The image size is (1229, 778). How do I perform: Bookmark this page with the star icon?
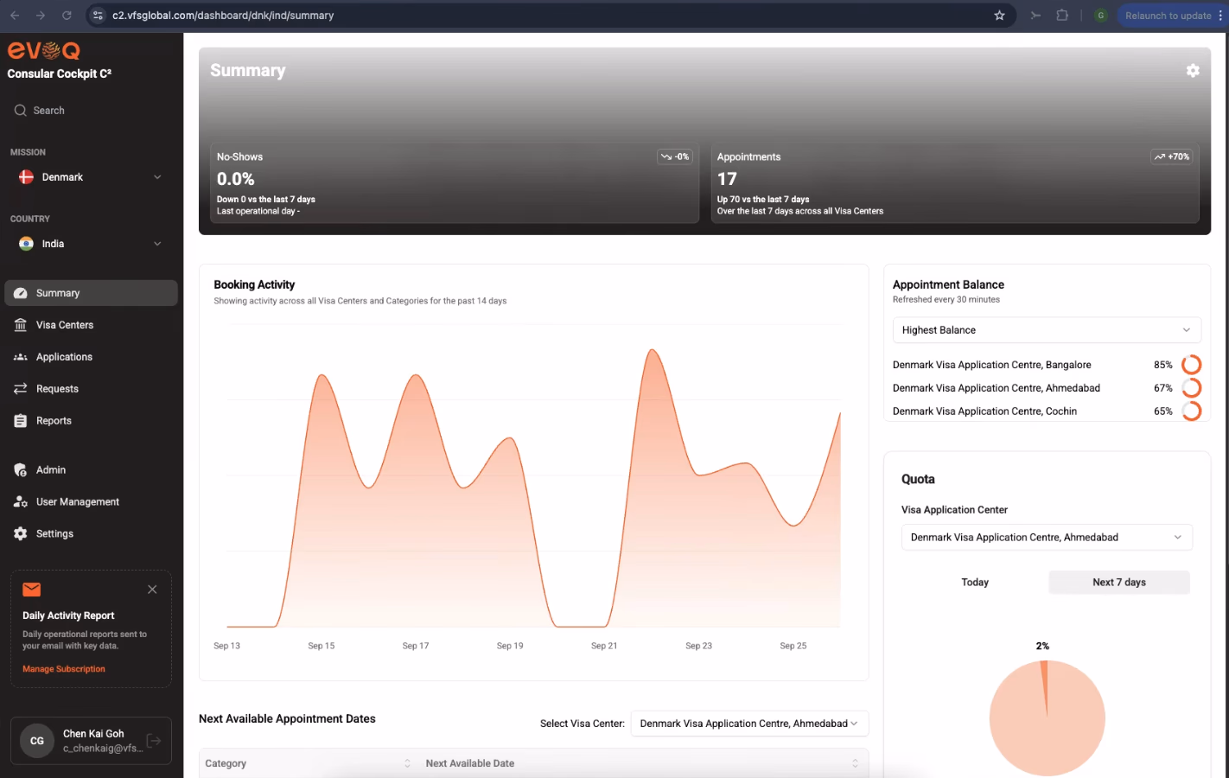[999, 16]
